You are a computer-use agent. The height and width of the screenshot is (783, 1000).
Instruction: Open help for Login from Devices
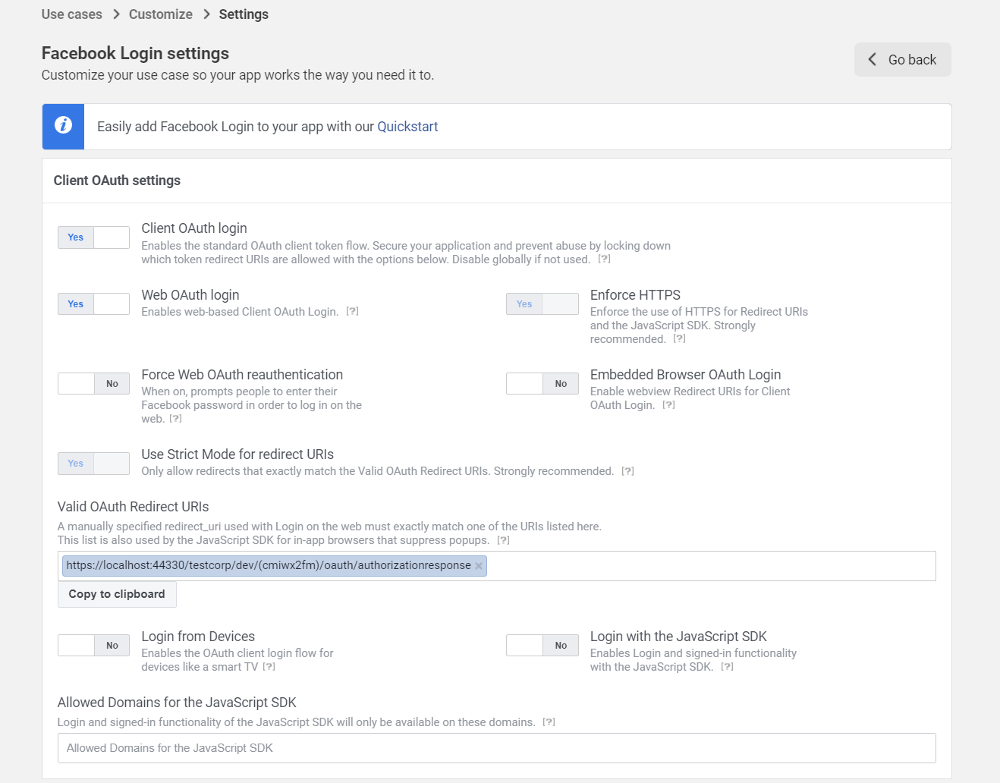point(269,666)
